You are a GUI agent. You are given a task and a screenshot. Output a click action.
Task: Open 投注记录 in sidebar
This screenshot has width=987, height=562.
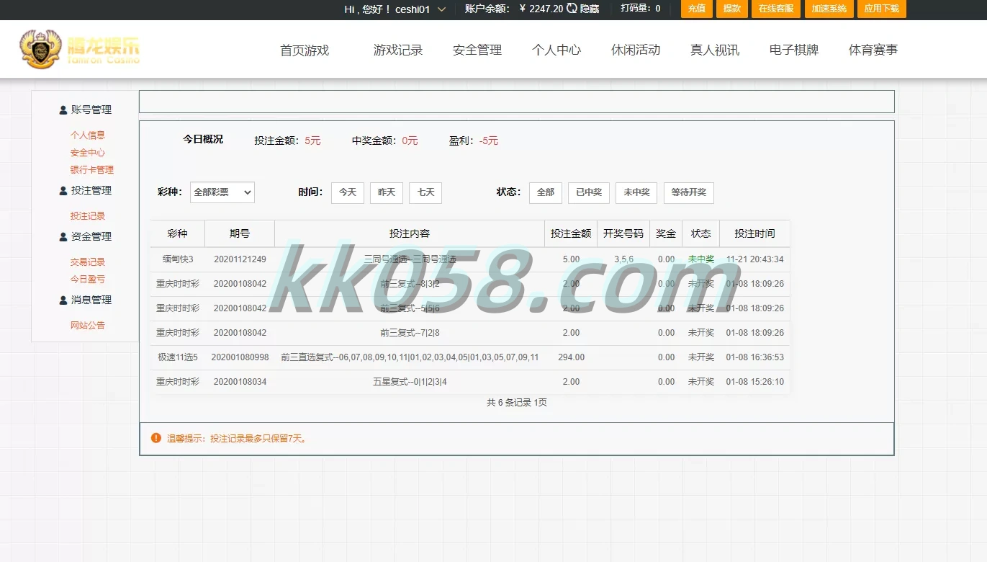[x=88, y=216]
